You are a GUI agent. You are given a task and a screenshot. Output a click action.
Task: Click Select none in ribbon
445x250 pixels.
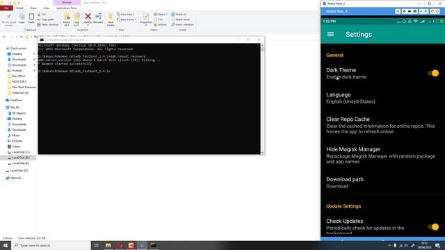coord(180,19)
